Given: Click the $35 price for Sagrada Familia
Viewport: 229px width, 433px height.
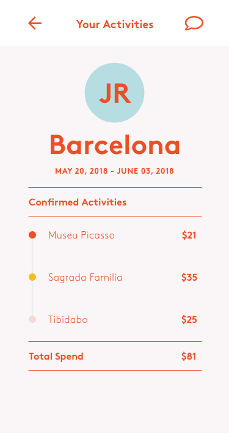Looking at the screenshot, I should click(x=189, y=277).
